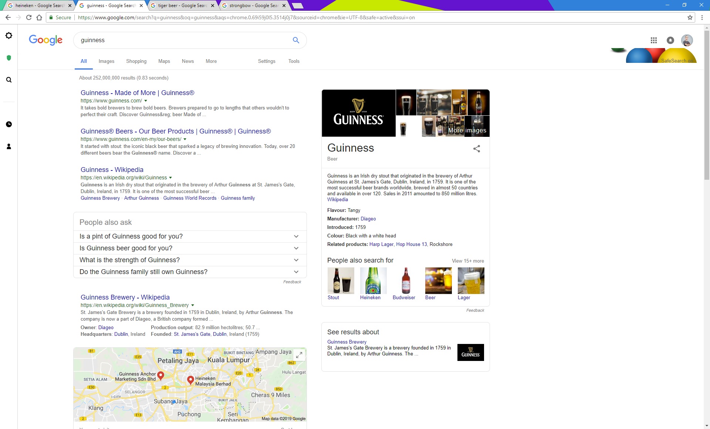Click the Heineken Malaysia Berhad map pin
This screenshot has height=429, width=710.
pos(190,380)
